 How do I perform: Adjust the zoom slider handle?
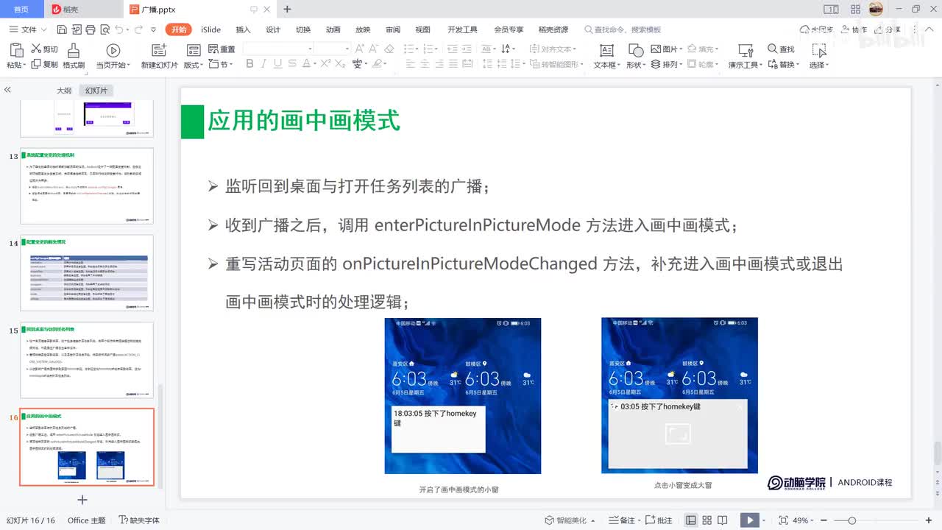tap(852, 520)
